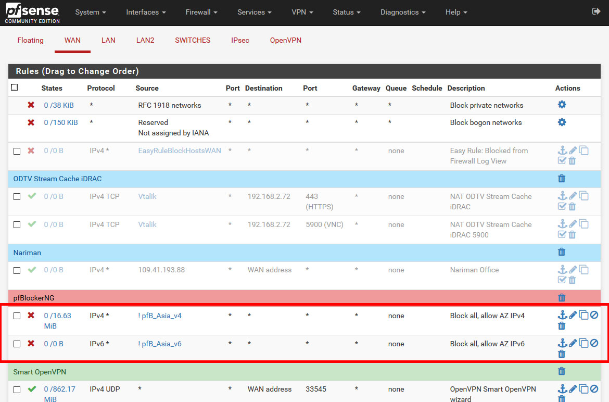Delete the ODTV Stream Cache iDRAC separator
609x402 pixels.
562,178
